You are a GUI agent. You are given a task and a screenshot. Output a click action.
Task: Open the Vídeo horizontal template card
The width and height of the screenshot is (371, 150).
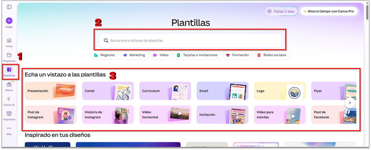coord(165,115)
